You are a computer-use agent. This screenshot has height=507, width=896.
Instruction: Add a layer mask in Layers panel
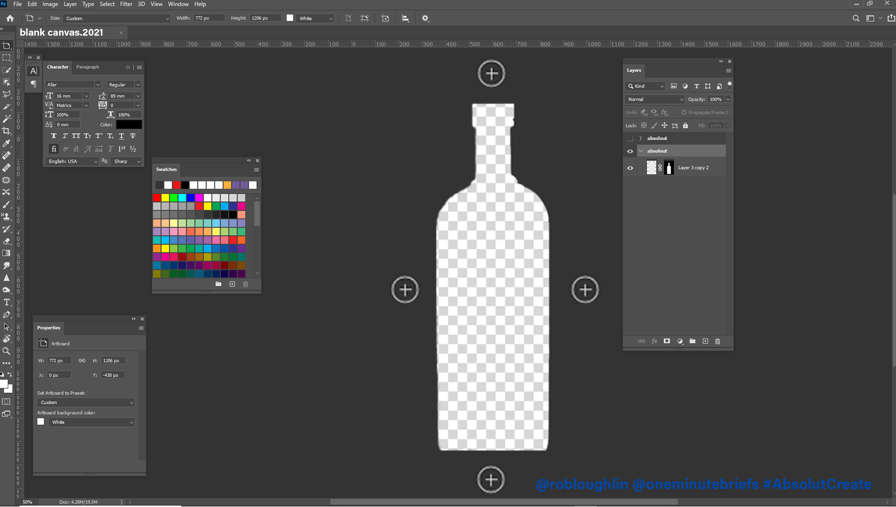pos(667,341)
